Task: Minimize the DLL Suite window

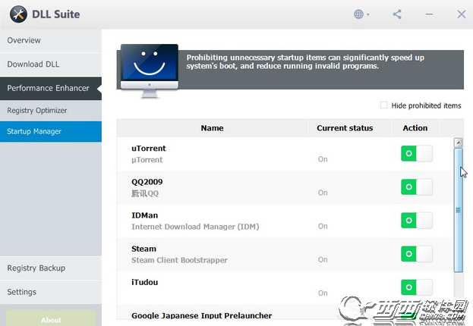Action: [429, 14]
